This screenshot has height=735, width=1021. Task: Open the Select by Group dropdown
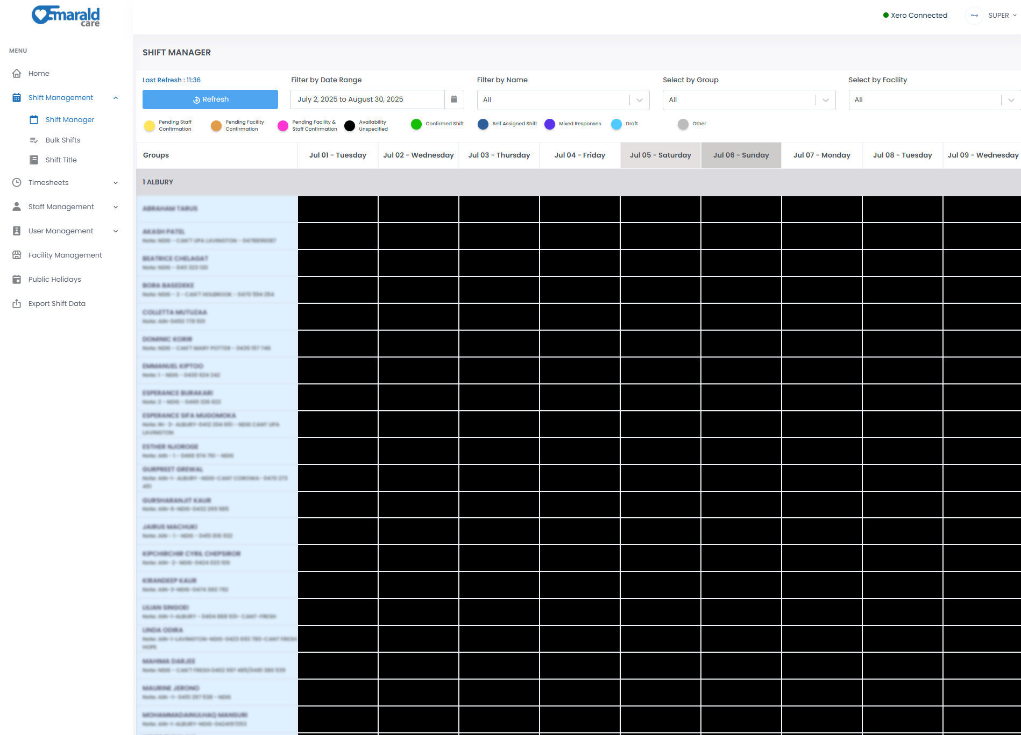point(748,100)
